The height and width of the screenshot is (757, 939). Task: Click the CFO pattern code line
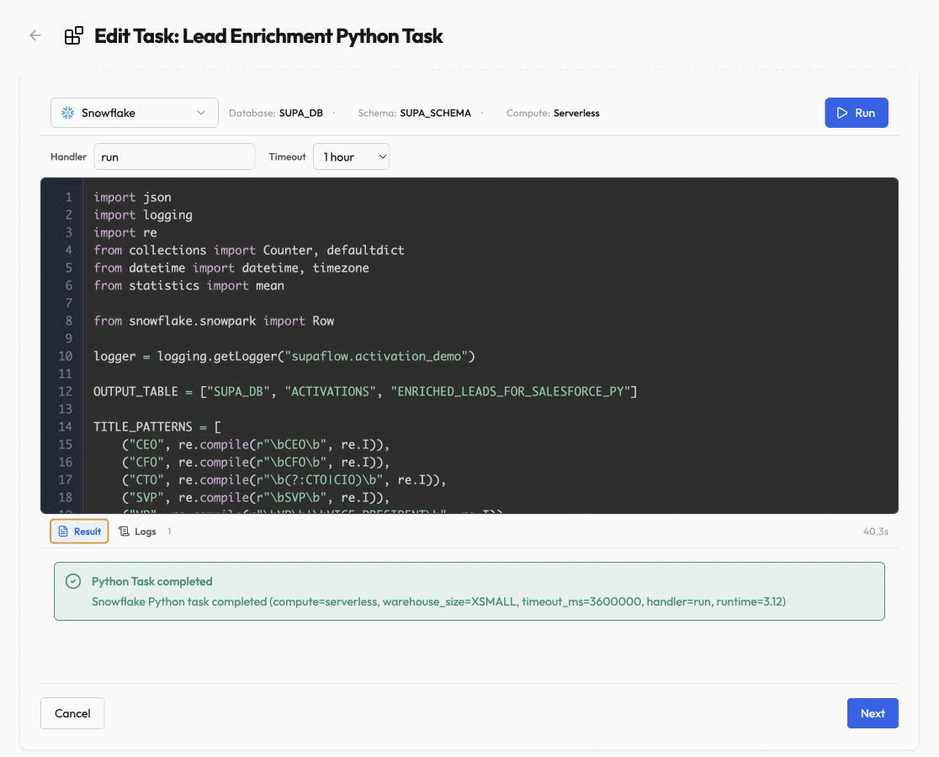[256, 462]
